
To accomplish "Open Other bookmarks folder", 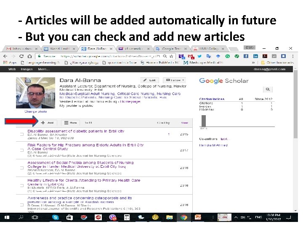I will (x=277, y=63).
